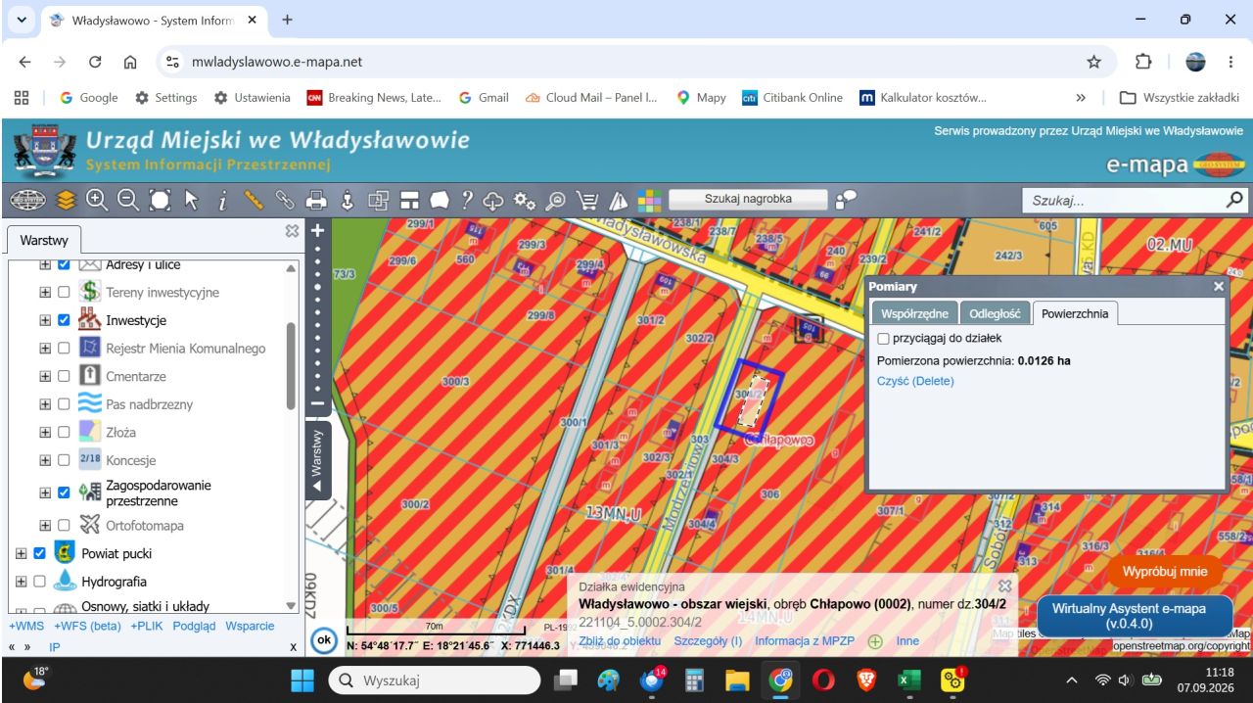The height and width of the screenshot is (703, 1253).
Task: Click the speech bubble person icon
Action: point(847,200)
